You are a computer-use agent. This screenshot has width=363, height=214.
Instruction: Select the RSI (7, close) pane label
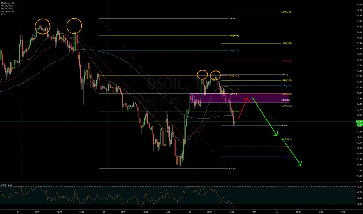tap(7, 185)
